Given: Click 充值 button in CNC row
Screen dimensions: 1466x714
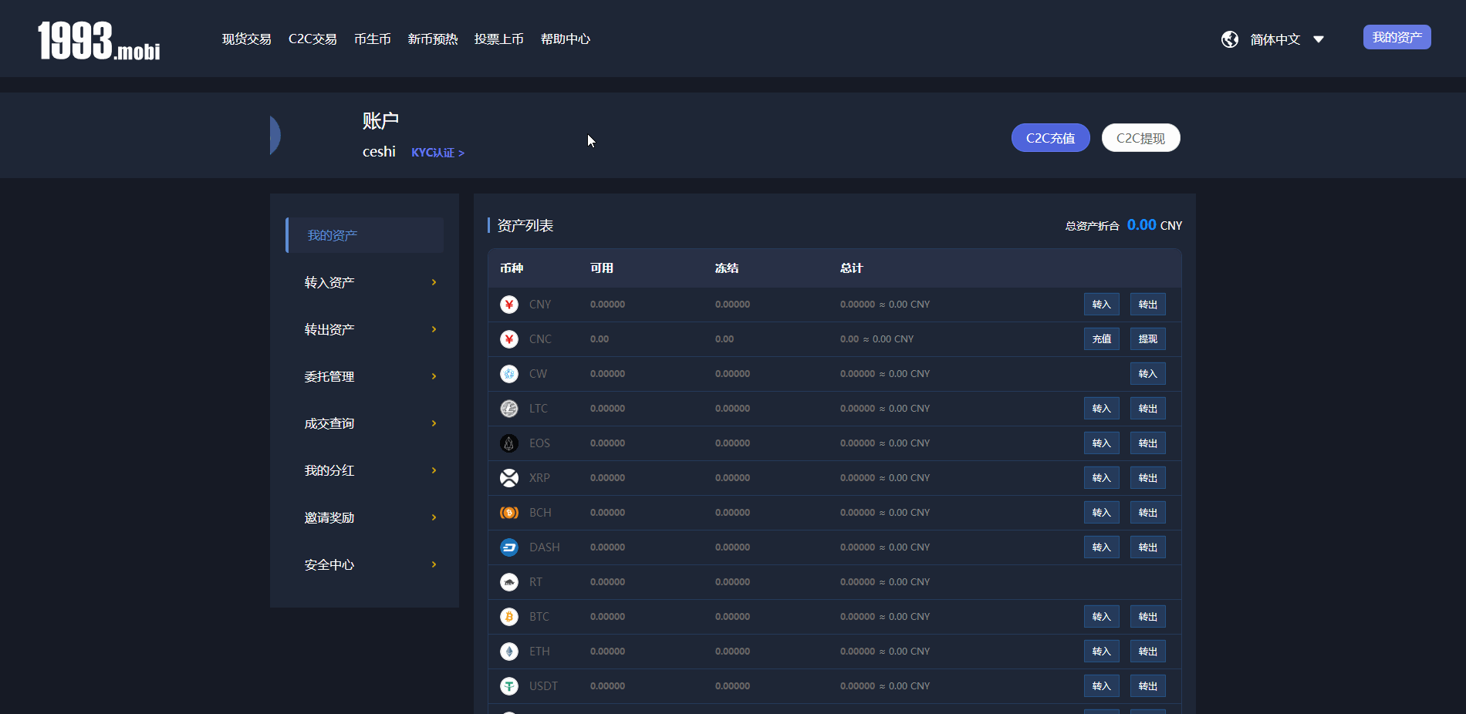Looking at the screenshot, I should 1101,339.
